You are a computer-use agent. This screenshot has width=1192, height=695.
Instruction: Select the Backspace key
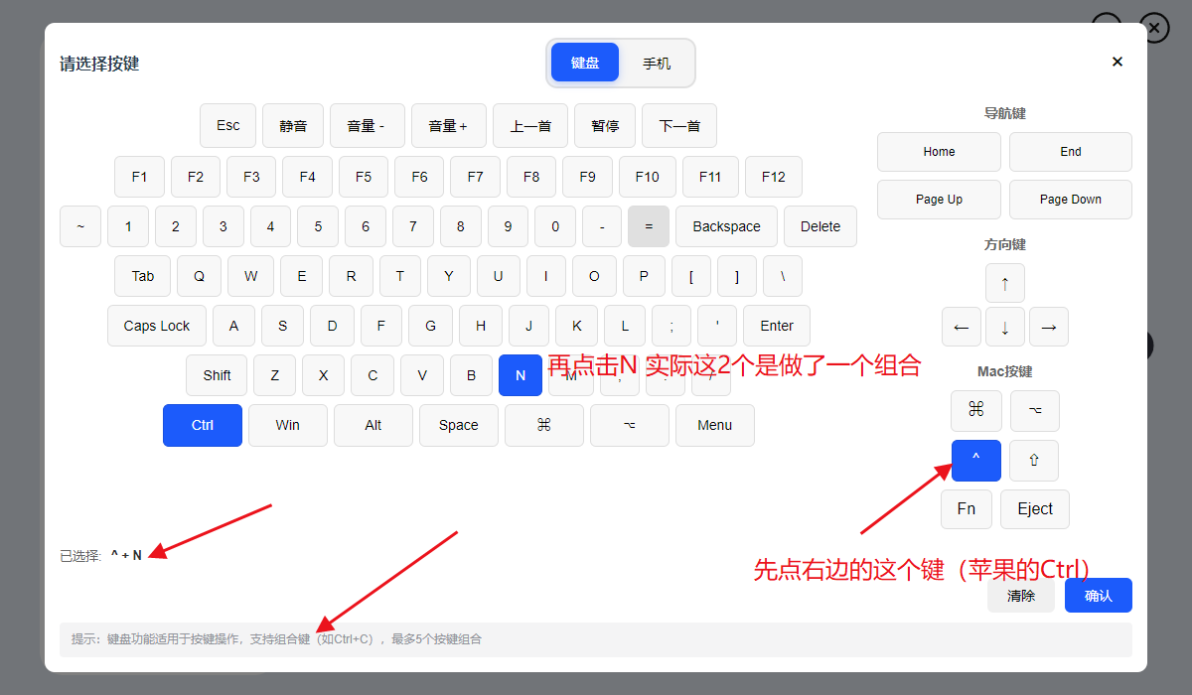[x=726, y=226]
